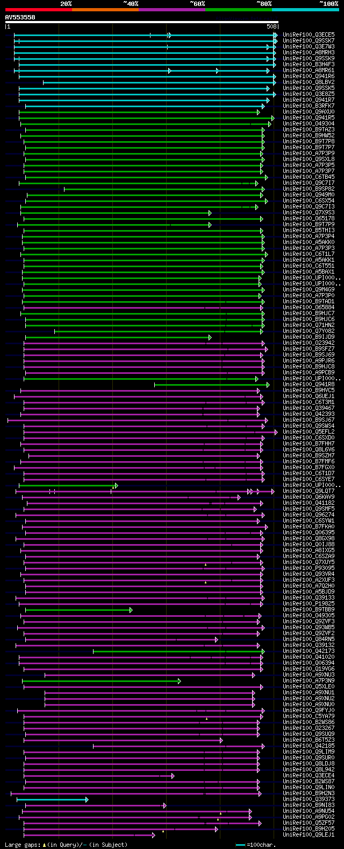Click the UniRef100_Q5EFL2 label
Screen dimensions: 344x849
309,432
